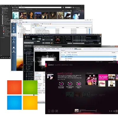Open the Extras menu in Tangerine
118x118 pixels.
(23, 22)
